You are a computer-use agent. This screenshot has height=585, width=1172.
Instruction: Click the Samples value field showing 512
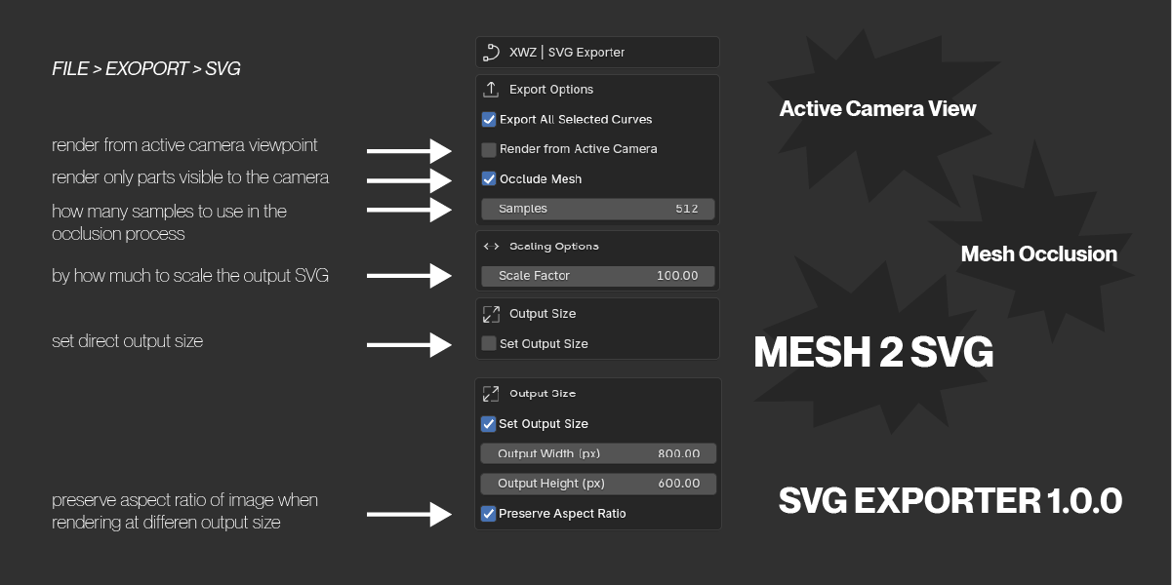coord(596,208)
